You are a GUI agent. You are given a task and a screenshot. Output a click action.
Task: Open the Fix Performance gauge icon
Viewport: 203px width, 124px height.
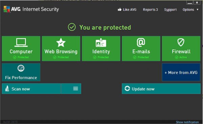coord(21,68)
